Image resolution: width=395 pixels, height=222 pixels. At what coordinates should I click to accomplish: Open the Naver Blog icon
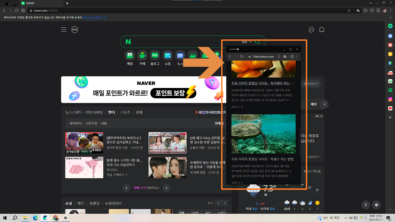155,56
